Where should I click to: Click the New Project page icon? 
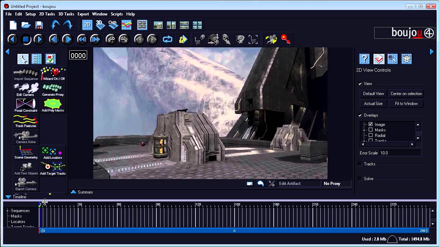tap(13, 25)
